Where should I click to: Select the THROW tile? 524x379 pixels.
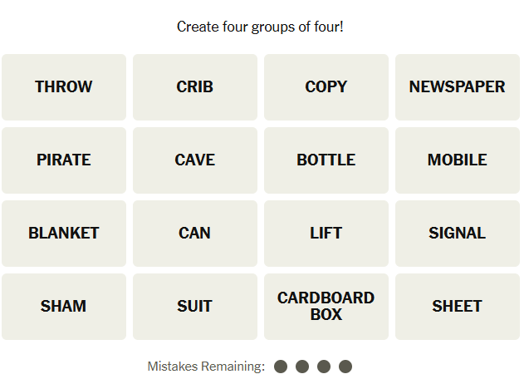(x=64, y=87)
